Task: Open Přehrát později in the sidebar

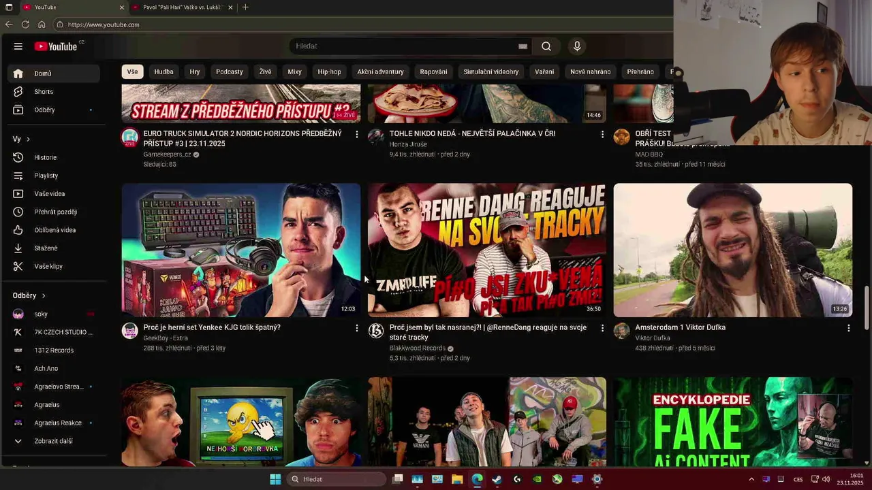Action: (x=54, y=212)
